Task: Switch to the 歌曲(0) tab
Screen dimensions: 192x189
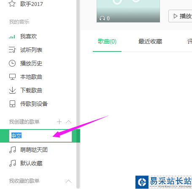Action: [x=107, y=41]
